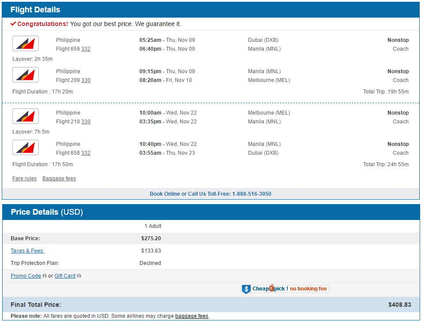Click the red Congratulations checkmark icon

point(13,24)
